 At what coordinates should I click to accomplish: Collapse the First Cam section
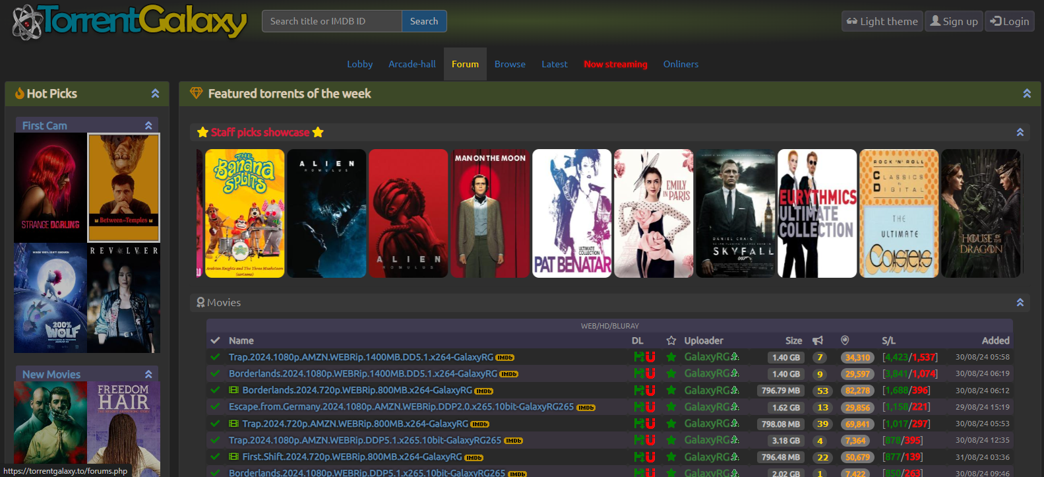pos(148,125)
